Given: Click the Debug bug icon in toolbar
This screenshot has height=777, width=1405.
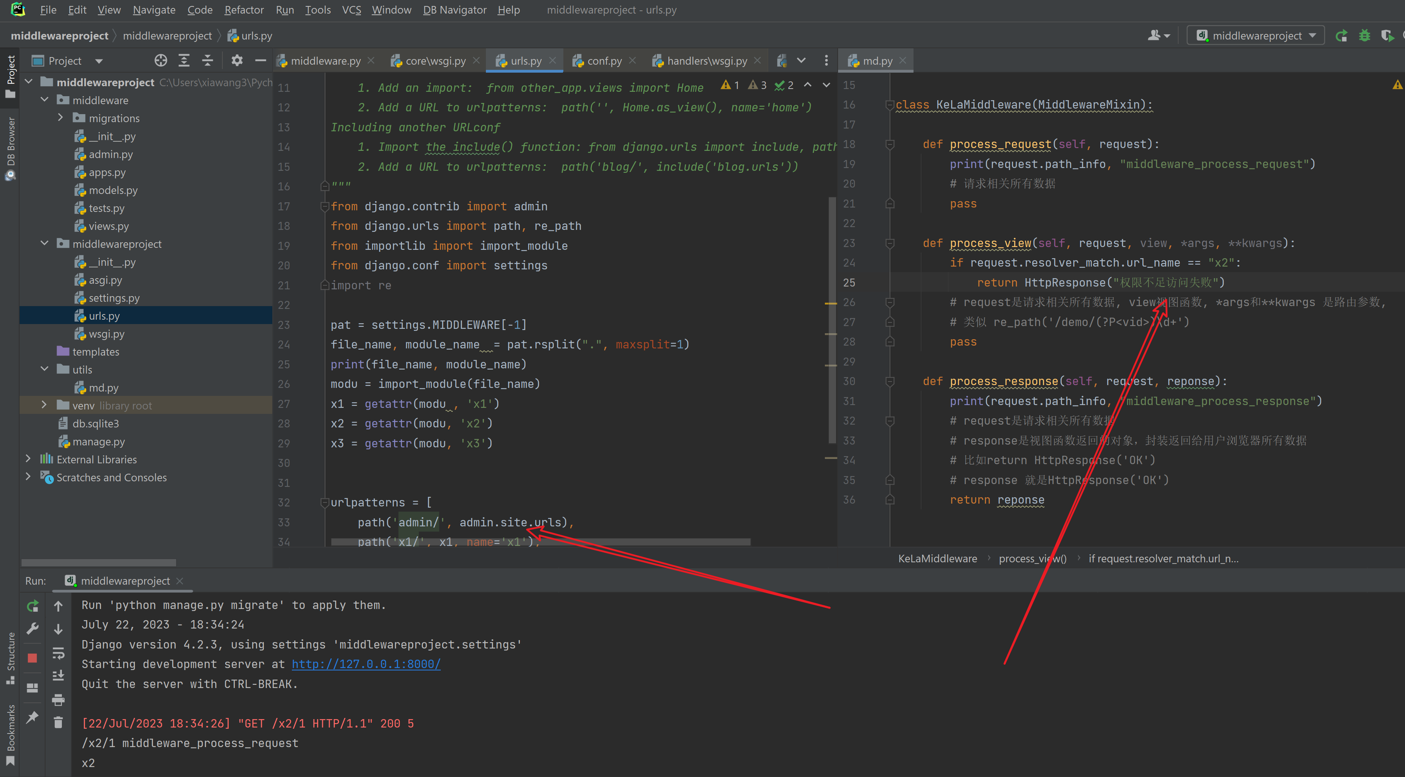Looking at the screenshot, I should (x=1364, y=36).
